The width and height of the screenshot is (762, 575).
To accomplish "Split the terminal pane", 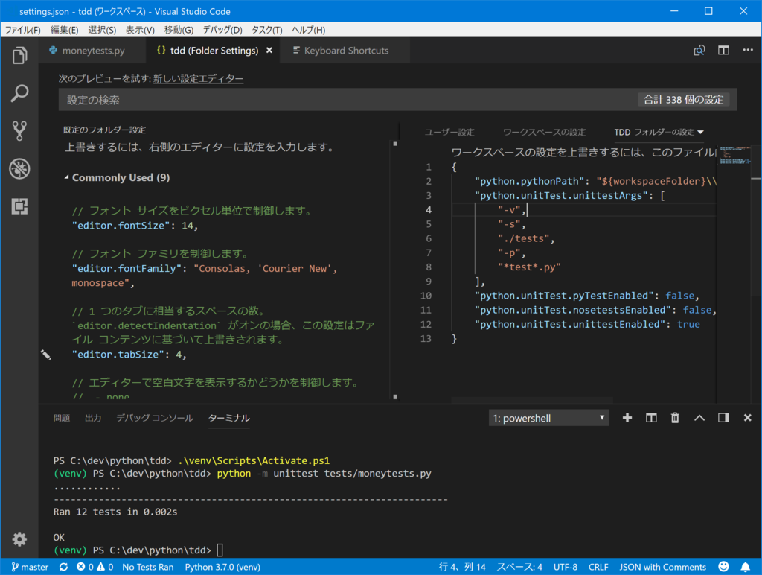I will point(651,418).
